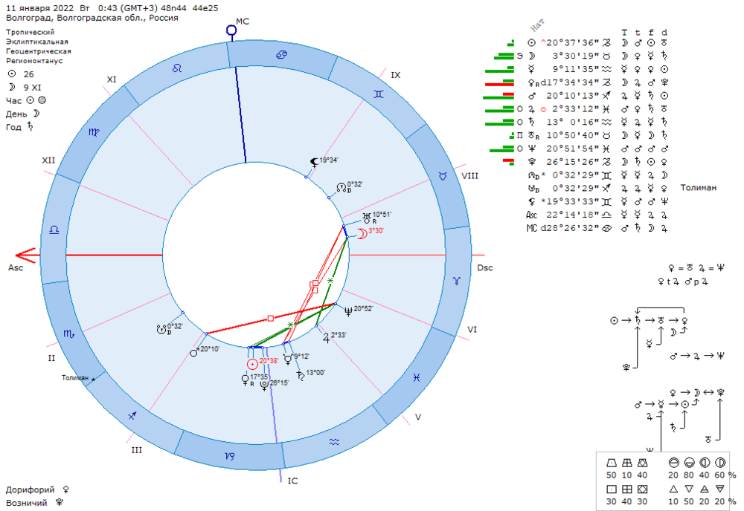
Task: Click the Mars glyph at 20°10' in wheel
Action: [194, 351]
